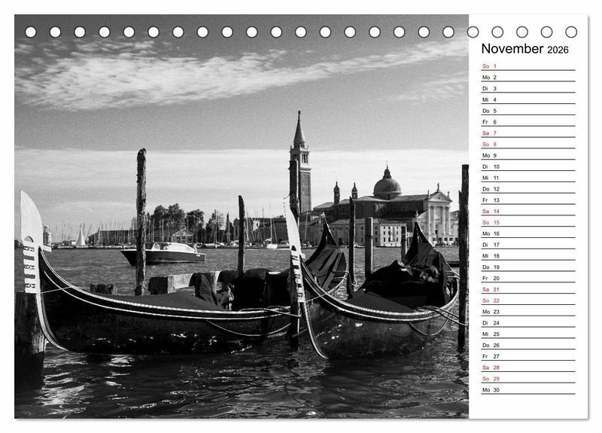Screen dimensions: 602x433
Task: Select the 'So 15' date row
Action: coord(528,222)
